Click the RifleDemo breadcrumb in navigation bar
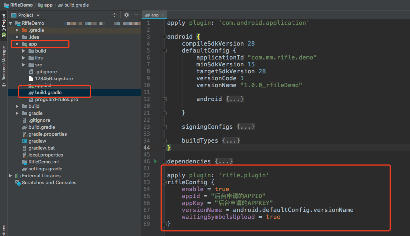Screen dimensions: 410x236 18,5
